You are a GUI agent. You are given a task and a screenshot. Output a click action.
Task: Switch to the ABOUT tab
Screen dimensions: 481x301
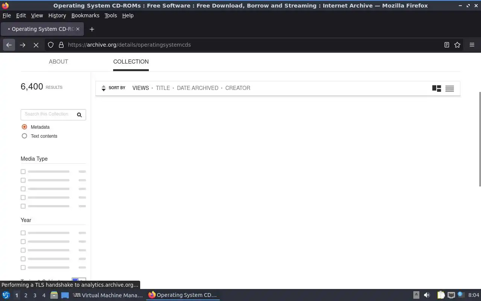59,62
